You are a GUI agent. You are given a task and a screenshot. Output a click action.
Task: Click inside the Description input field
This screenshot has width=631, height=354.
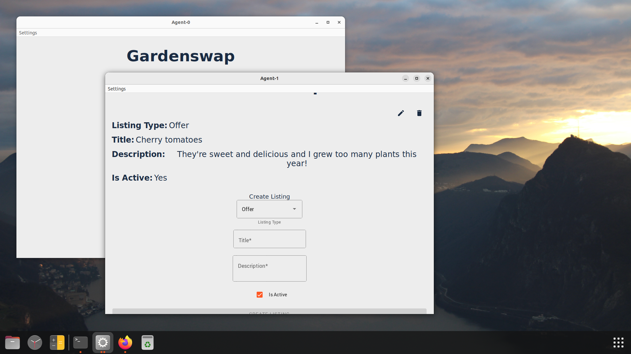[x=269, y=268]
